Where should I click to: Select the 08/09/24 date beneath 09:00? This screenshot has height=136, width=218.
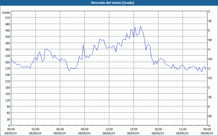pyautogui.click(x=84, y=133)
